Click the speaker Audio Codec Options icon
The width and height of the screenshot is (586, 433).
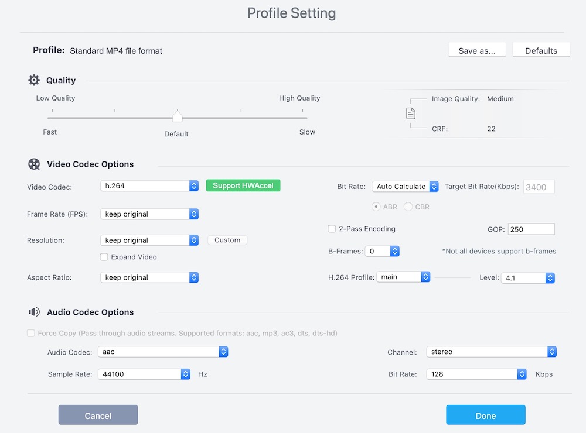(x=34, y=312)
